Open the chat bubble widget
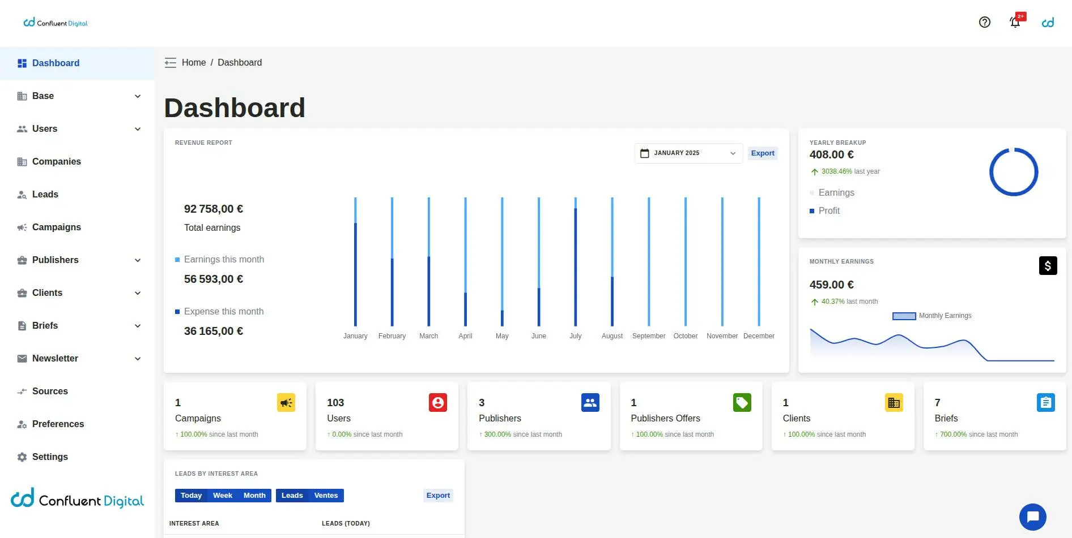 [1032, 517]
